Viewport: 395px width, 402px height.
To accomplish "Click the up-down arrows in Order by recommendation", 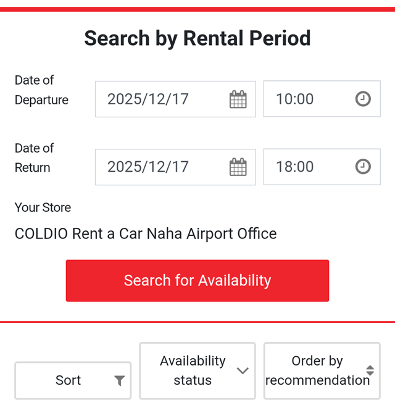I will (x=370, y=371).
